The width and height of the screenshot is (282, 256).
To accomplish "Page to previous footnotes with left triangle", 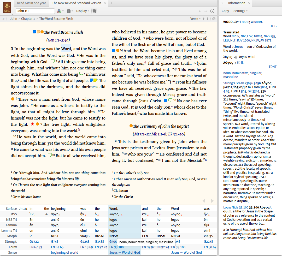I will pyautogui.click(x=204, y=201).
